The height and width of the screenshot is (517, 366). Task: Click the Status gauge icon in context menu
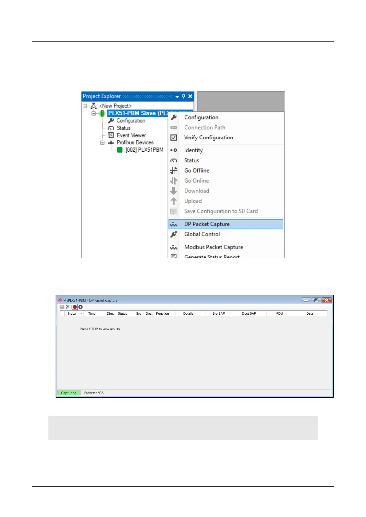coord(174,161)
